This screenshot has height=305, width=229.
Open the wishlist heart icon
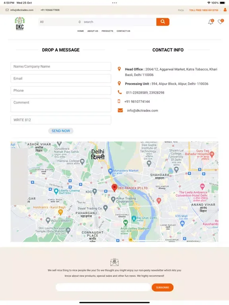pos(220,21)
